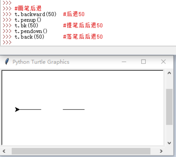176x157 pixels.
Task: Click the #落笔后后退50 comment
Action: (x=83, y=37)
